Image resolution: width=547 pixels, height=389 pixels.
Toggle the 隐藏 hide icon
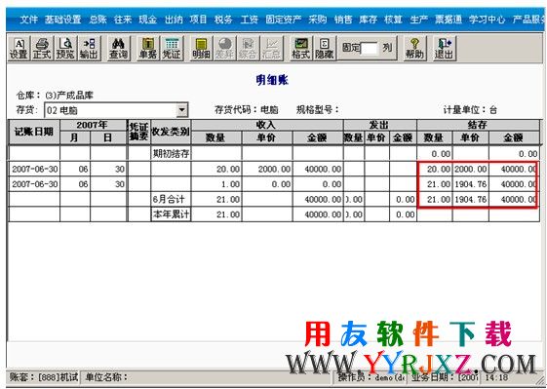[324, 49]
